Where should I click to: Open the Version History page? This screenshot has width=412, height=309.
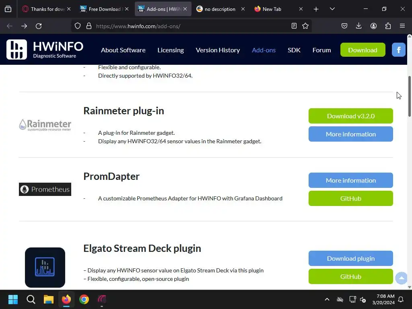click(x=218, y=50)
